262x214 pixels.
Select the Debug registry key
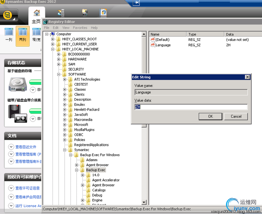coord(97,195)
